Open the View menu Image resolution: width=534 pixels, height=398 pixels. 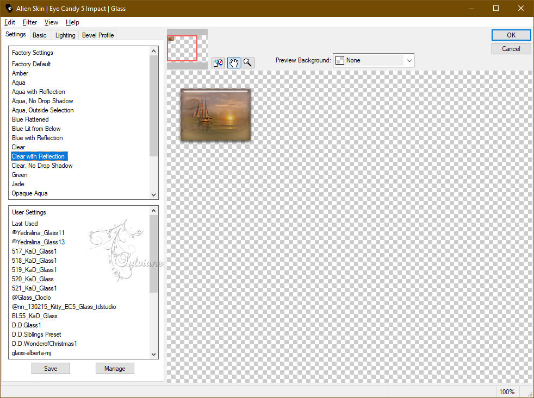pos(51,22)
